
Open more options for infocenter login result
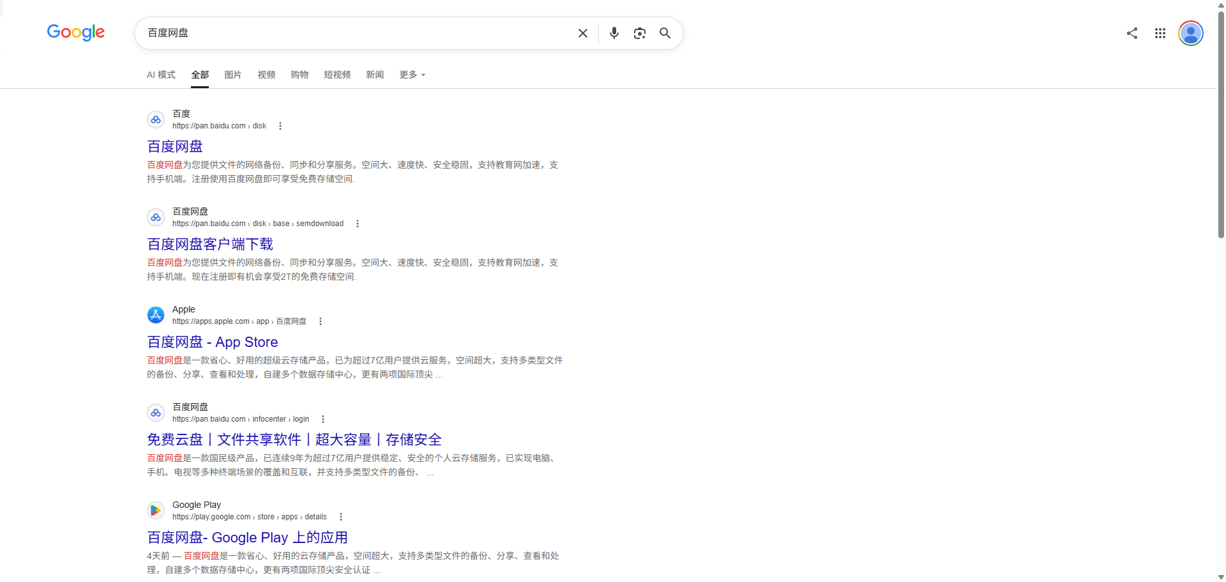click(323, 419)
